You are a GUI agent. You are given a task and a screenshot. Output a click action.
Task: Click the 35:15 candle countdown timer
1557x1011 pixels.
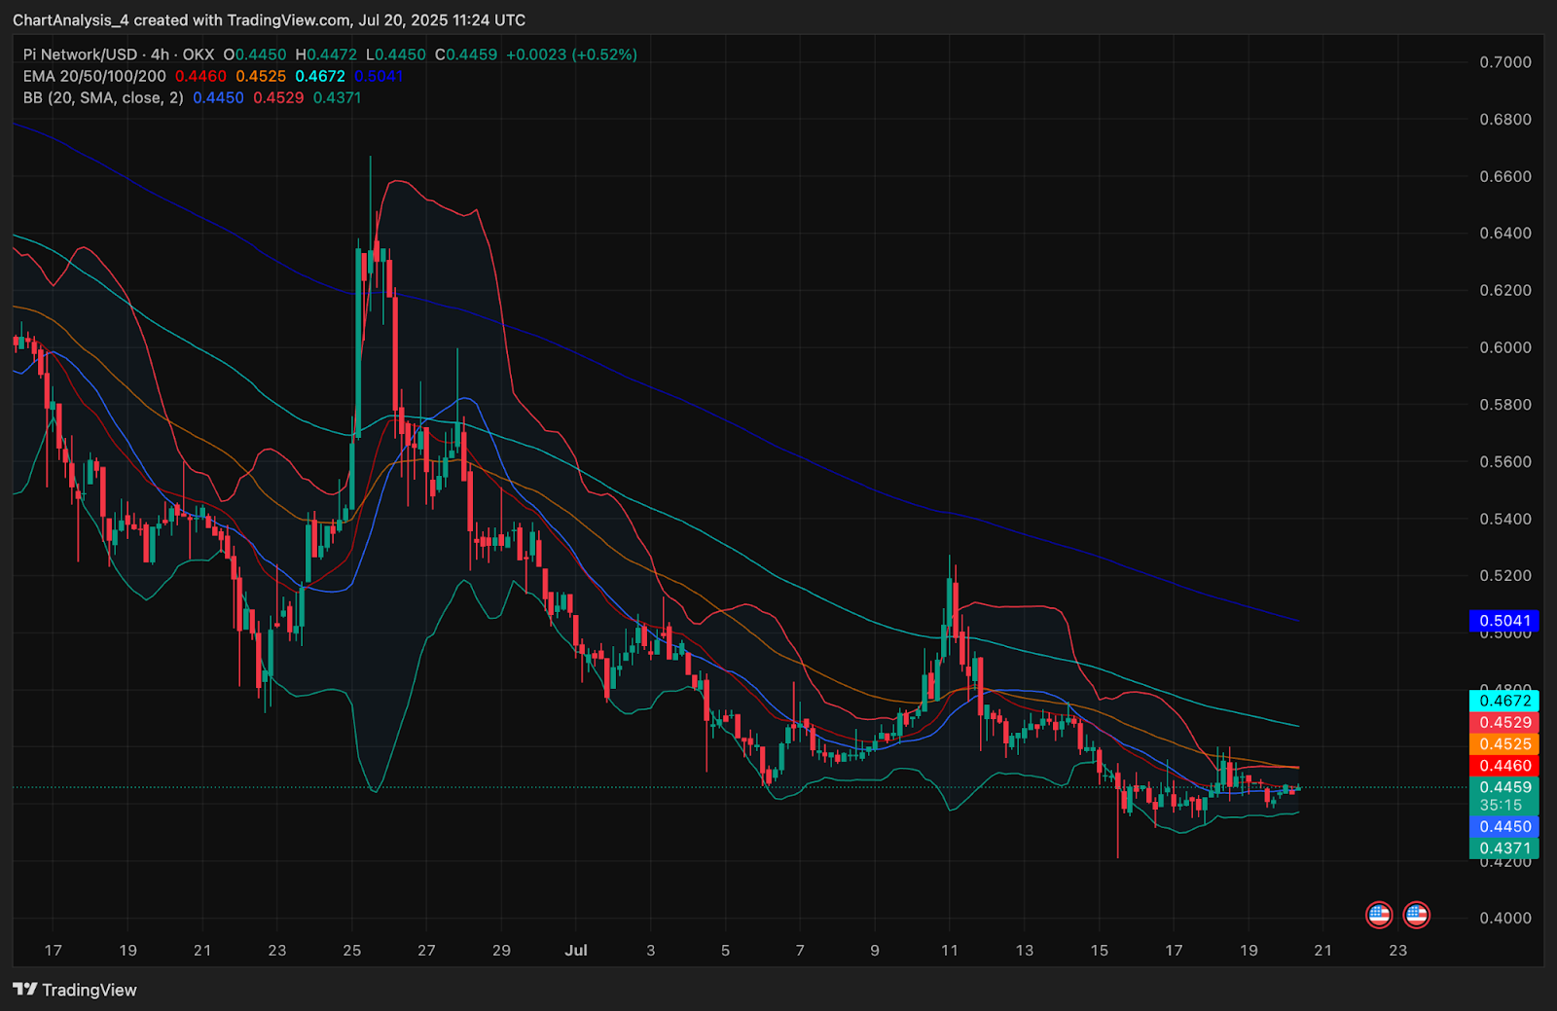pyautogui.click(x=1501, y=806)
